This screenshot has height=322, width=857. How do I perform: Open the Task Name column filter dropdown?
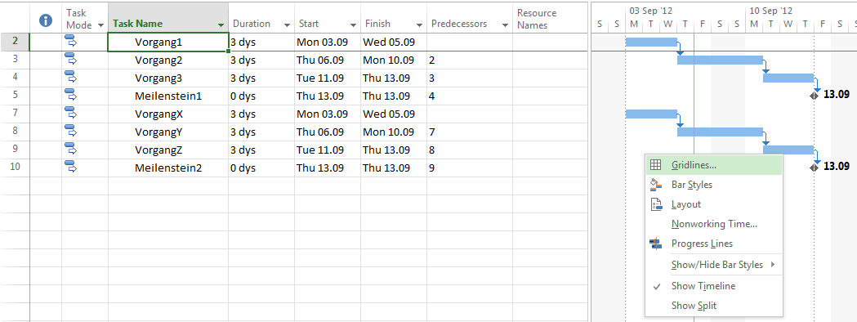(221, 25)
